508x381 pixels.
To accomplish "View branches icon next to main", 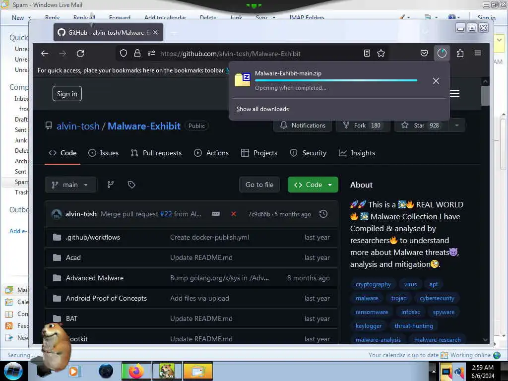I will (111, 185).
